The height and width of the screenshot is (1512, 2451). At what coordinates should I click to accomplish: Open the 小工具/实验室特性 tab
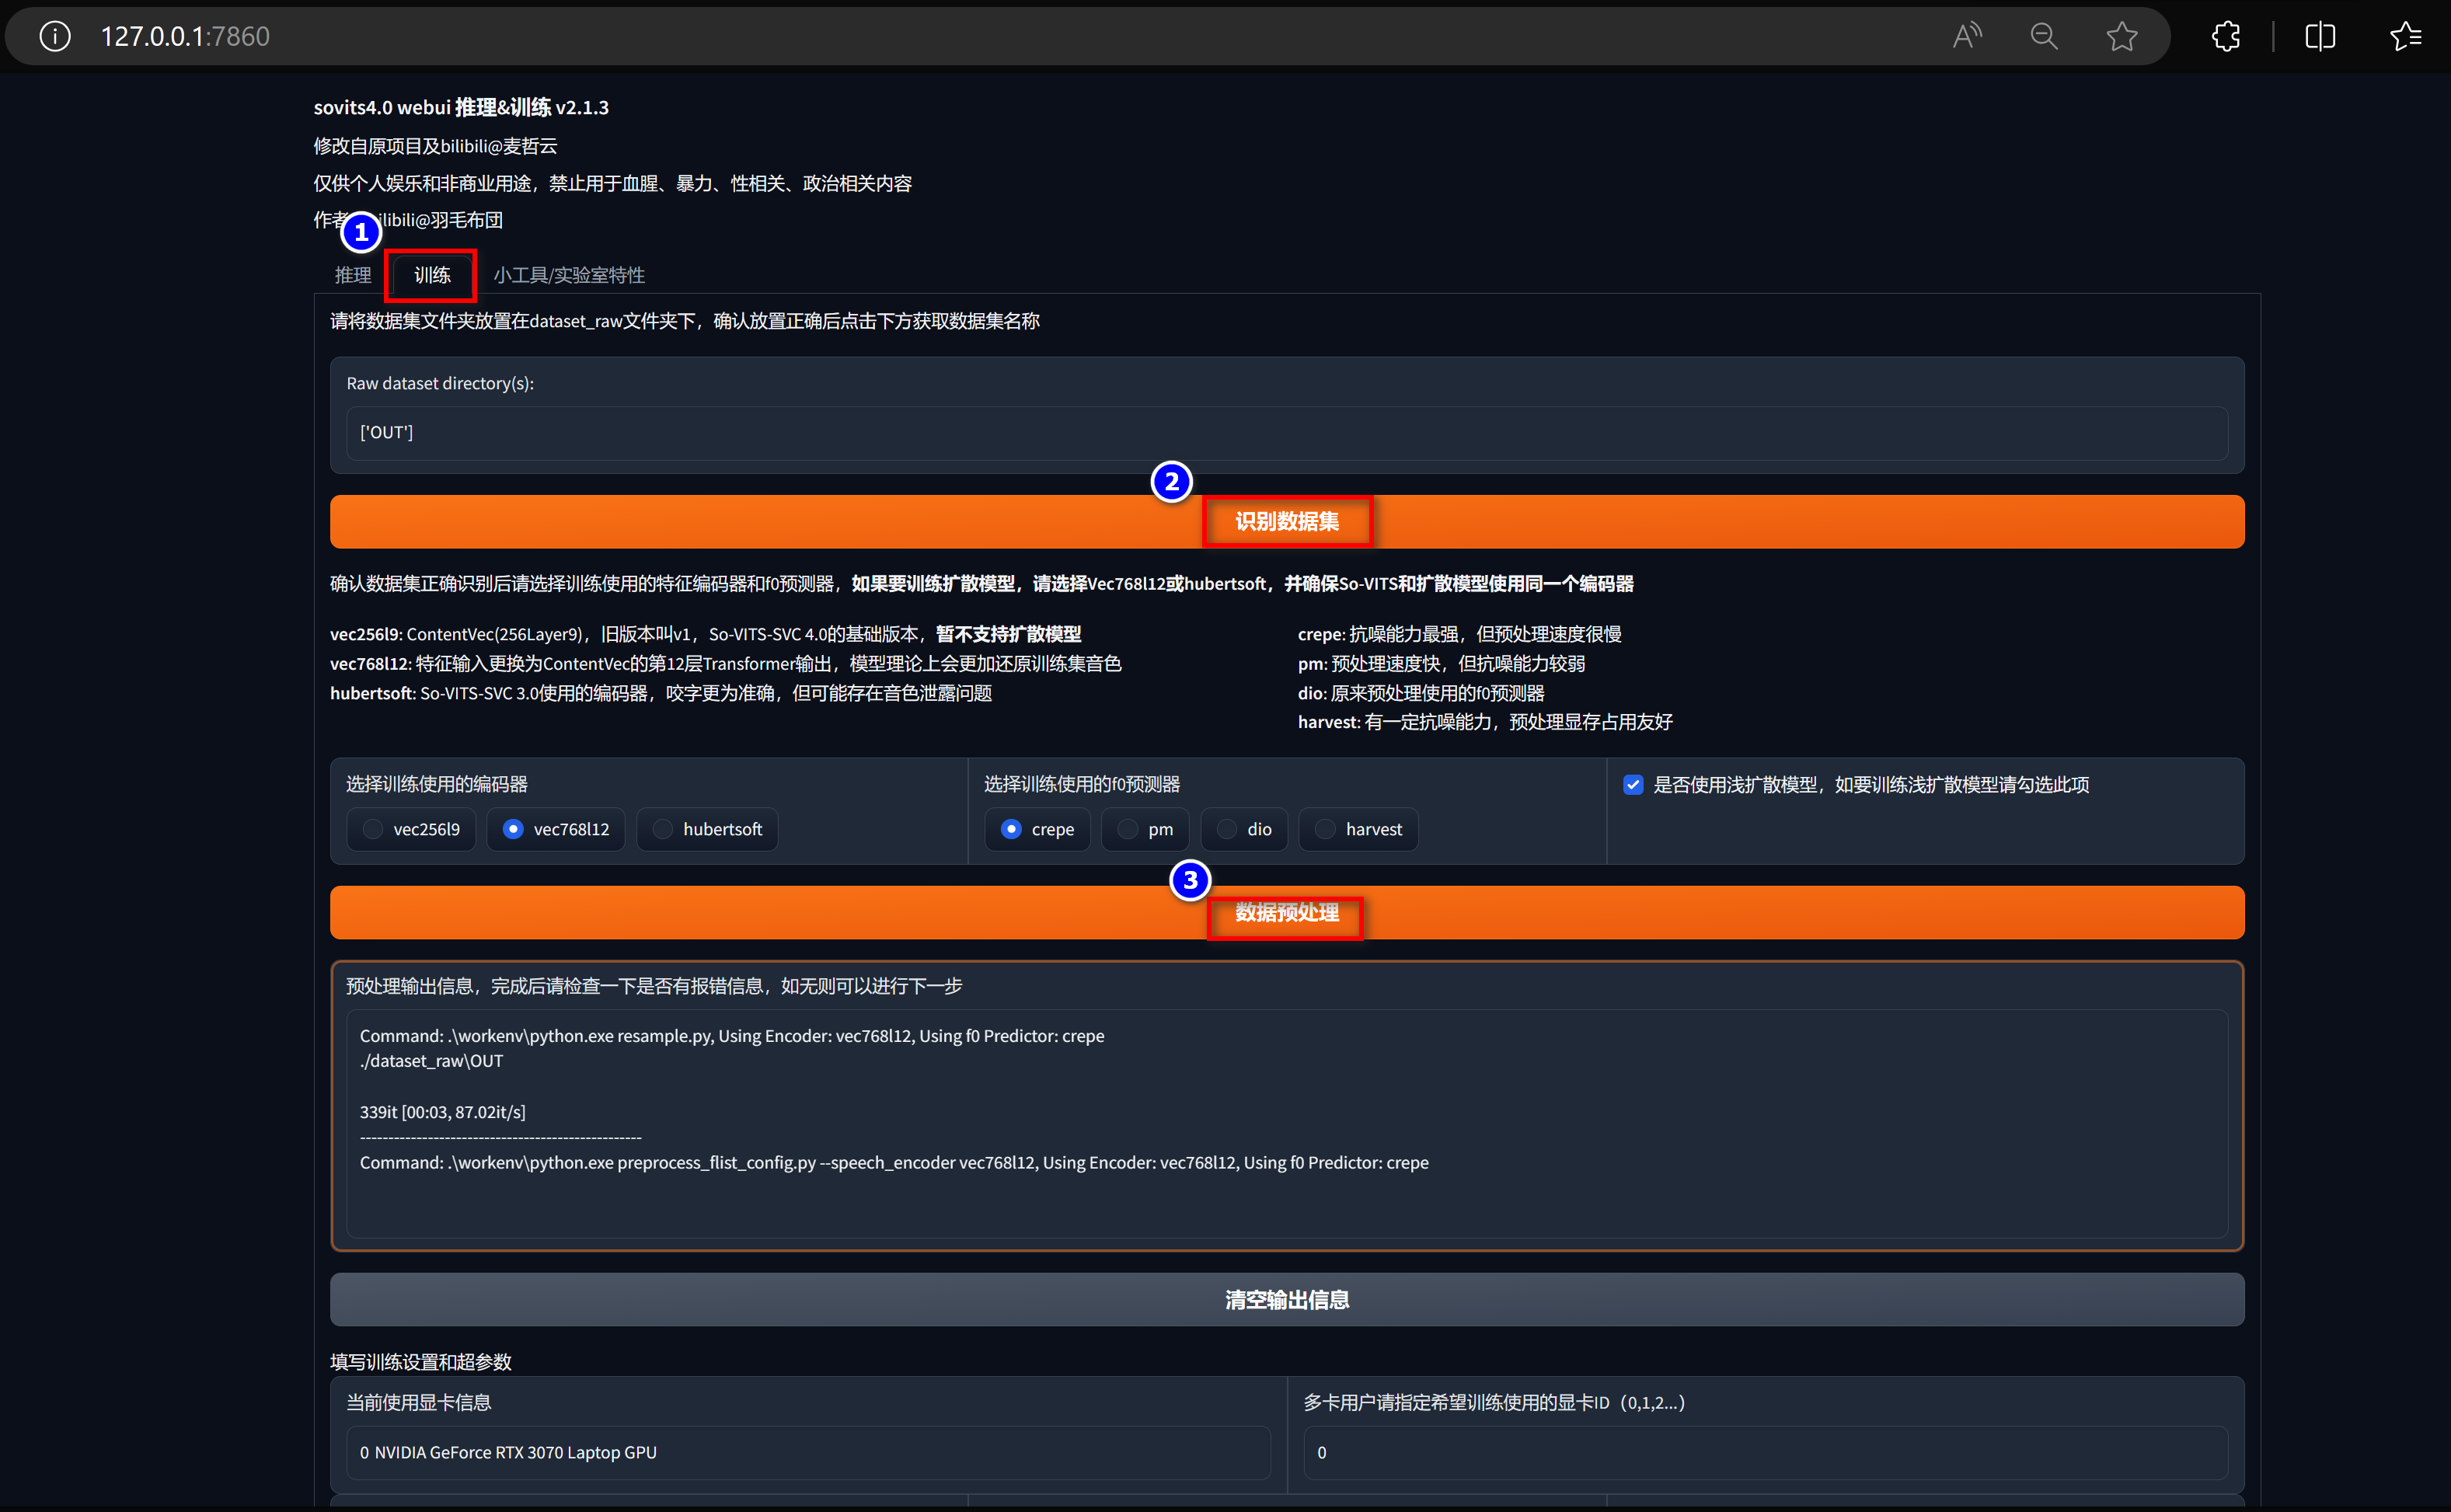(568, 275)
